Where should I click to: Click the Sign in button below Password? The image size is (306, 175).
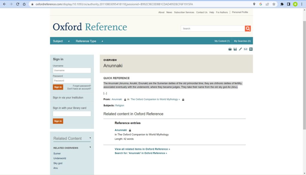pyautogui.click(x=58, y=87)
